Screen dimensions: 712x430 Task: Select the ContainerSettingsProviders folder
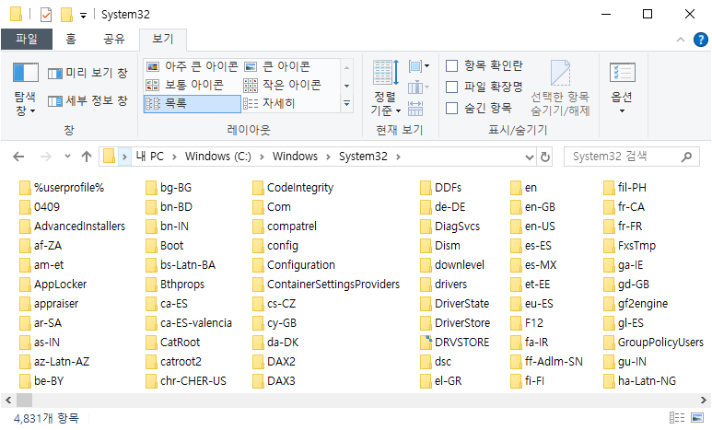pyautogui.click(x=326, y=285)
